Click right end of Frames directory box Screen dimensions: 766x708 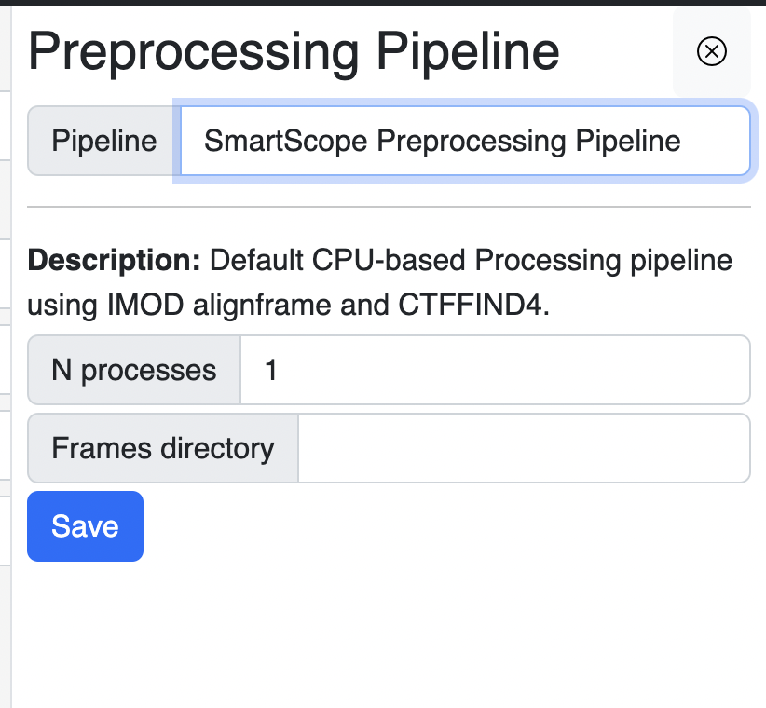coord(732,448)
